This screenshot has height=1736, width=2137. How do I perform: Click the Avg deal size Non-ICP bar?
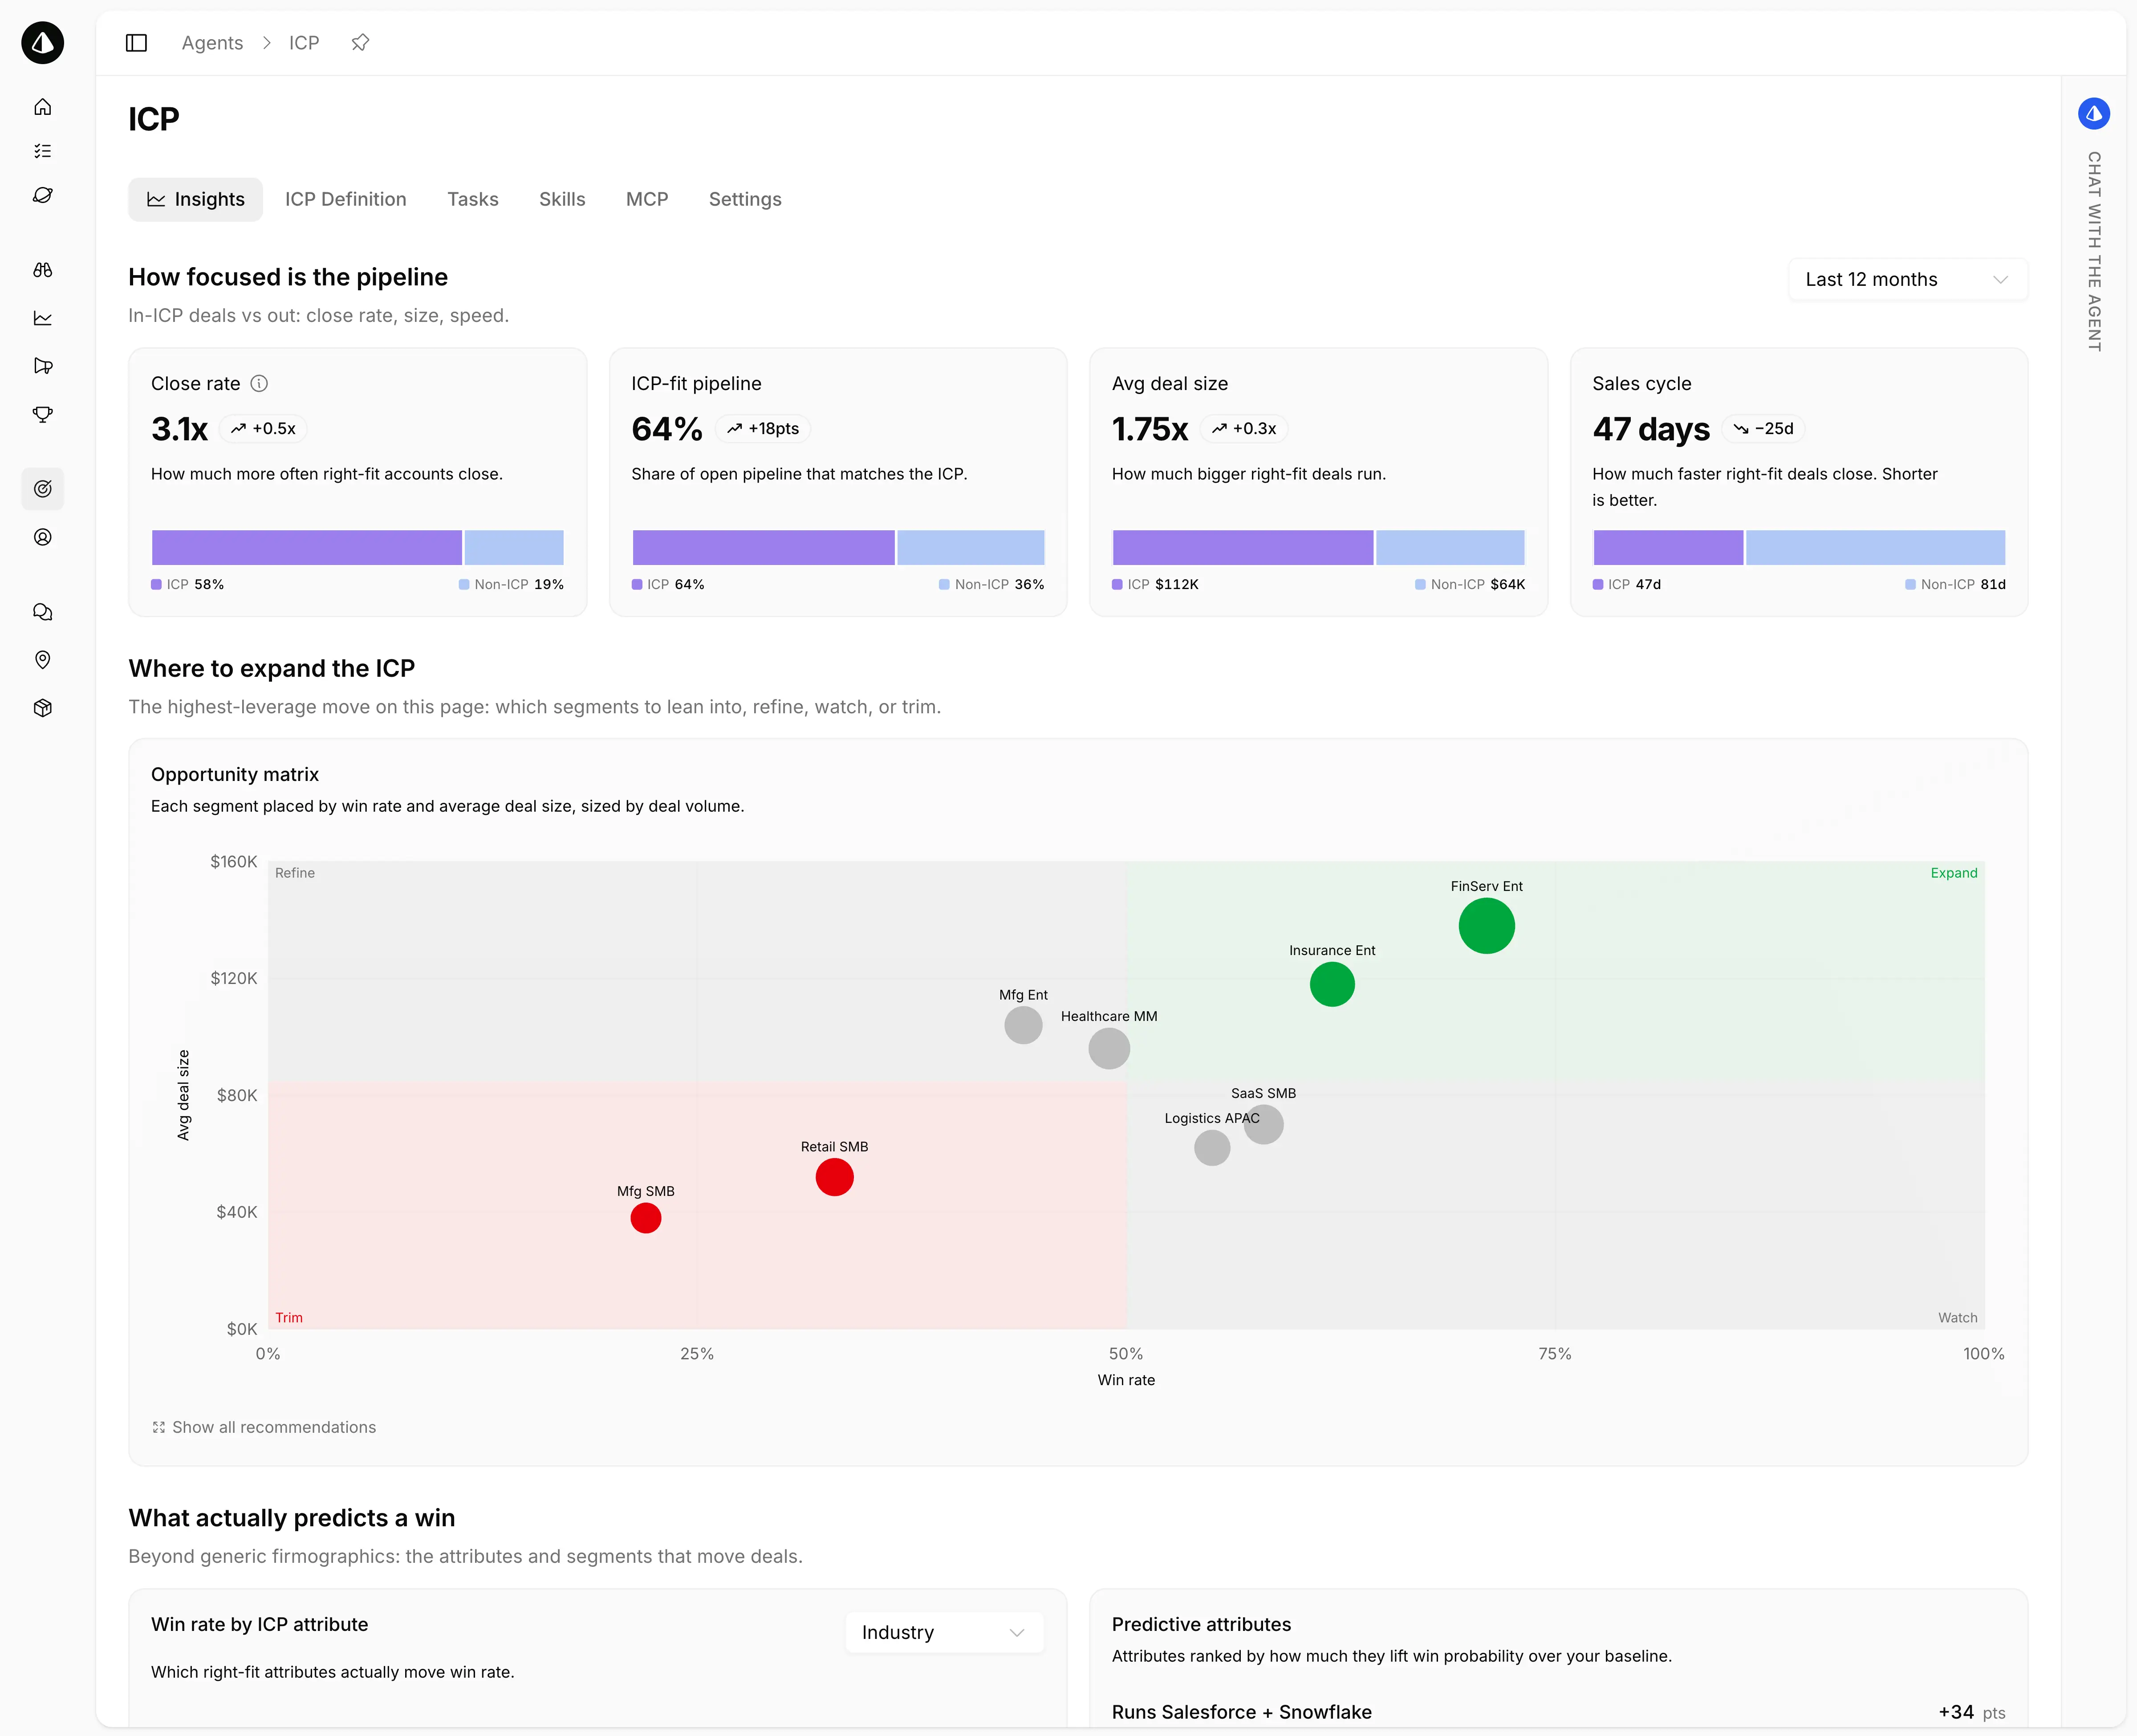click(1450, 548)
